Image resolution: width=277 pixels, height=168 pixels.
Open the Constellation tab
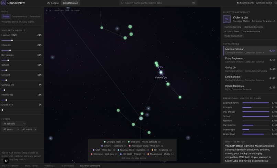(70, 3)
